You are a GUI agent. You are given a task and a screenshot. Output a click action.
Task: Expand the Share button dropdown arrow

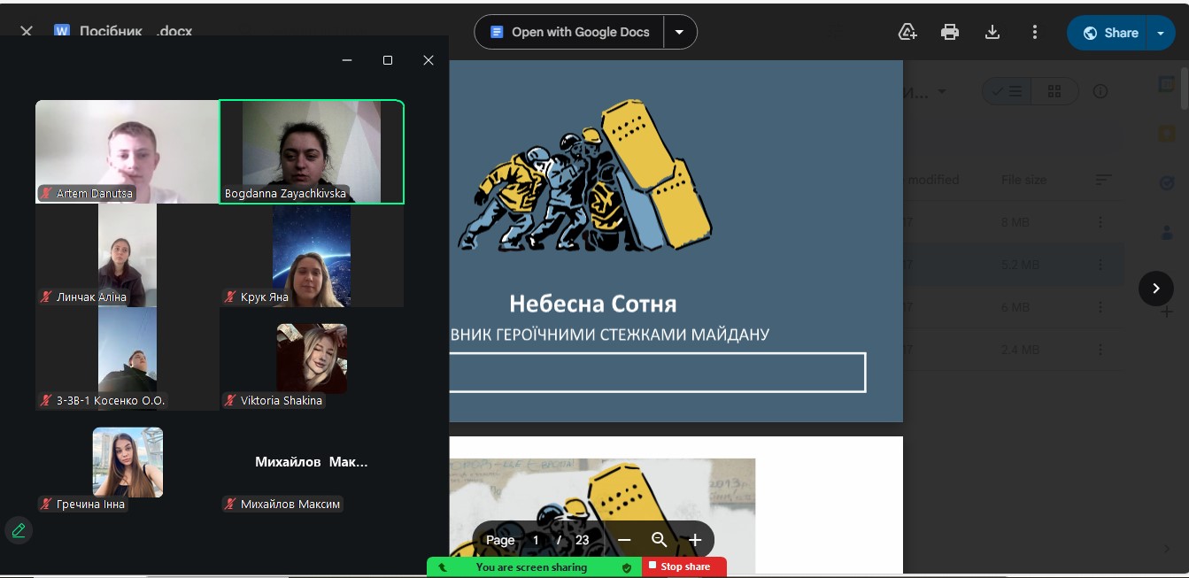pyautogui.click(x=1161, y=34)
